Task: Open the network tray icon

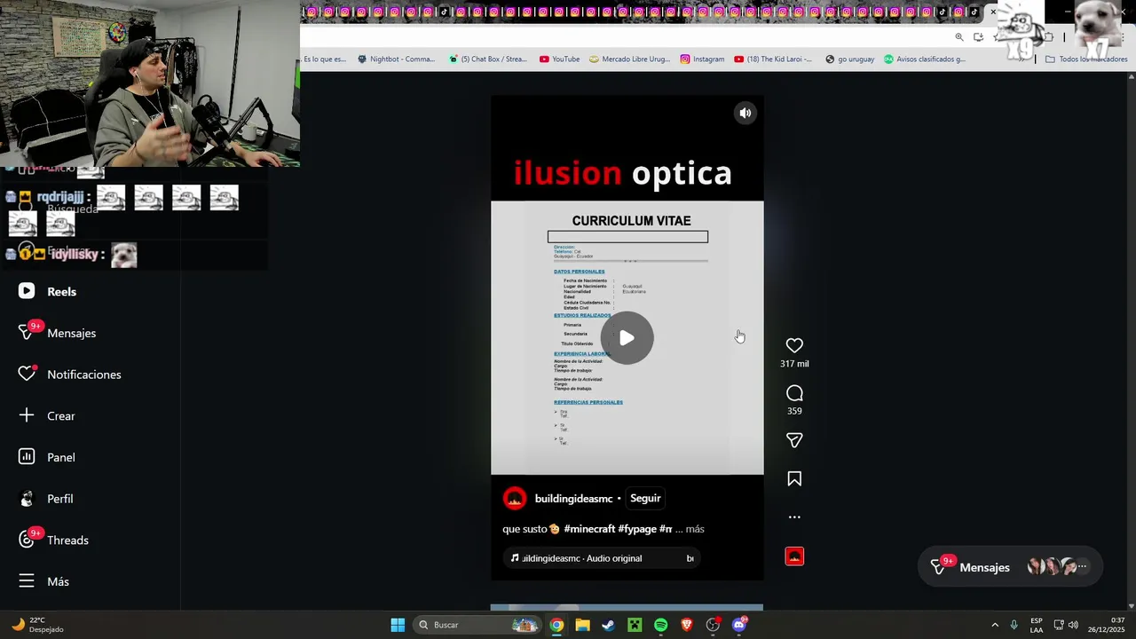Action: pos(1059,625)
